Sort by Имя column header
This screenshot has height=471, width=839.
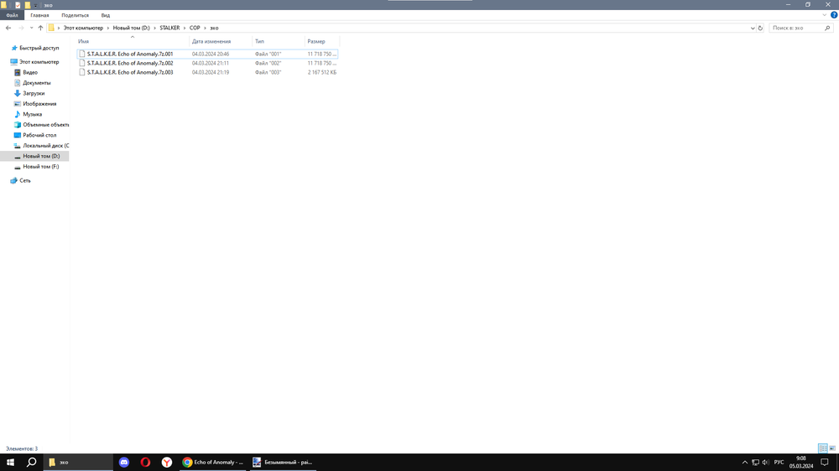[133, 41]
